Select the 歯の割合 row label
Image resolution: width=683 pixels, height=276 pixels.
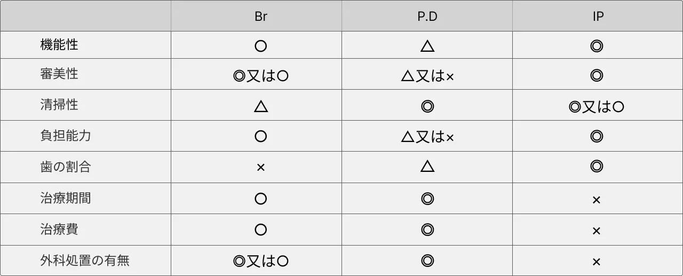(x=66, y=167)
